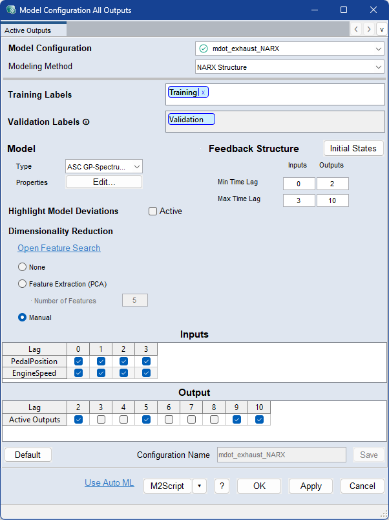The image size is (389, 520).
Task: Click the Use Auto ML link
Action: tap(109, 482)
